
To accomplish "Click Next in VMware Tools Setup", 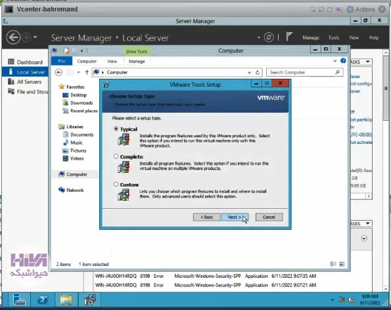I will [235, 217].
